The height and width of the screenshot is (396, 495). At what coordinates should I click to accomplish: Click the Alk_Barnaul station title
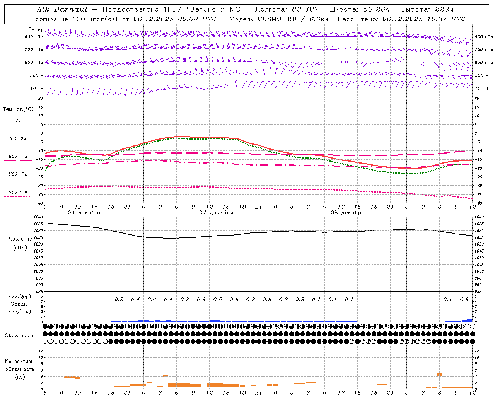pyautogui.click(x=62, y=9)
